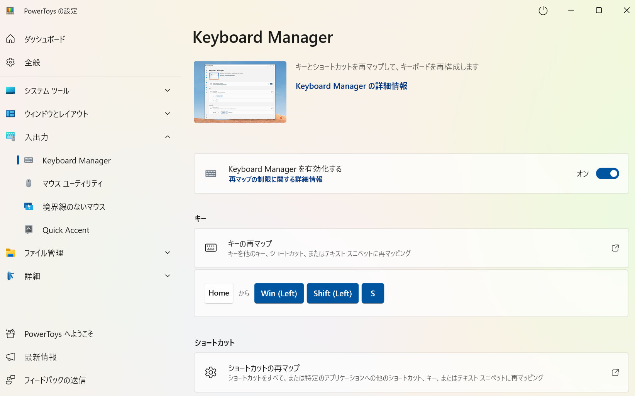This screenshot has width=635, height=396.
Task: Click the 最新情報 megaphone icon
Action: [10, 357]
